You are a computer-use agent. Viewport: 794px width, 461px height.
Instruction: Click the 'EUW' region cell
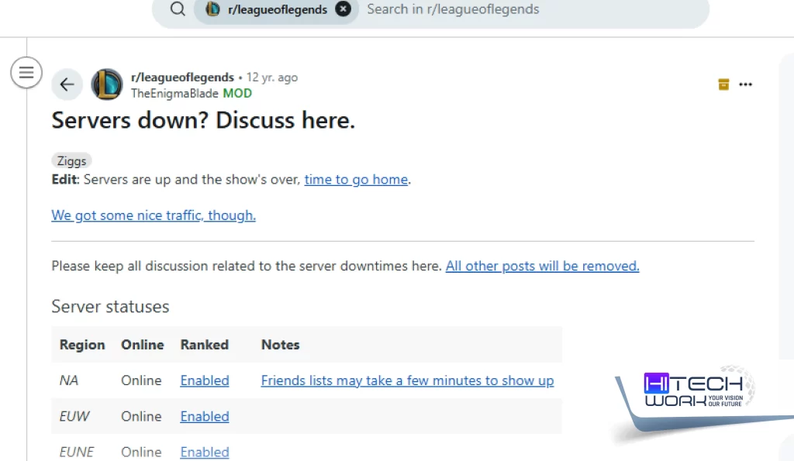74,417
